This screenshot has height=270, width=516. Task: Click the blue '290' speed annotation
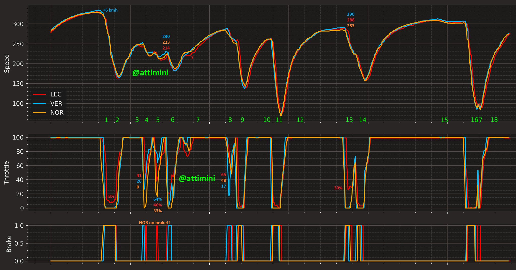(x=351, y=14)
